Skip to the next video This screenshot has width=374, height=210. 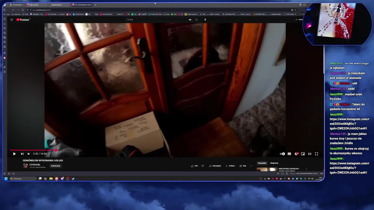point(22,154)
